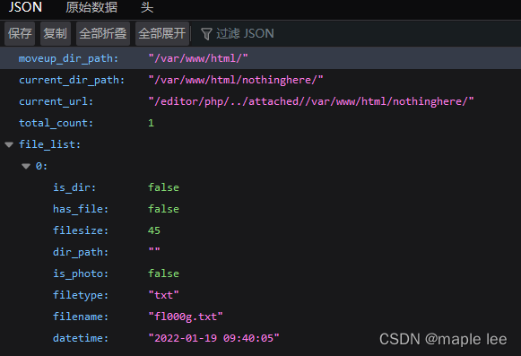Screen dimensions: 521x356
Task: Select the "fl000g.txt" filename value
Action: tap(186, 317)
